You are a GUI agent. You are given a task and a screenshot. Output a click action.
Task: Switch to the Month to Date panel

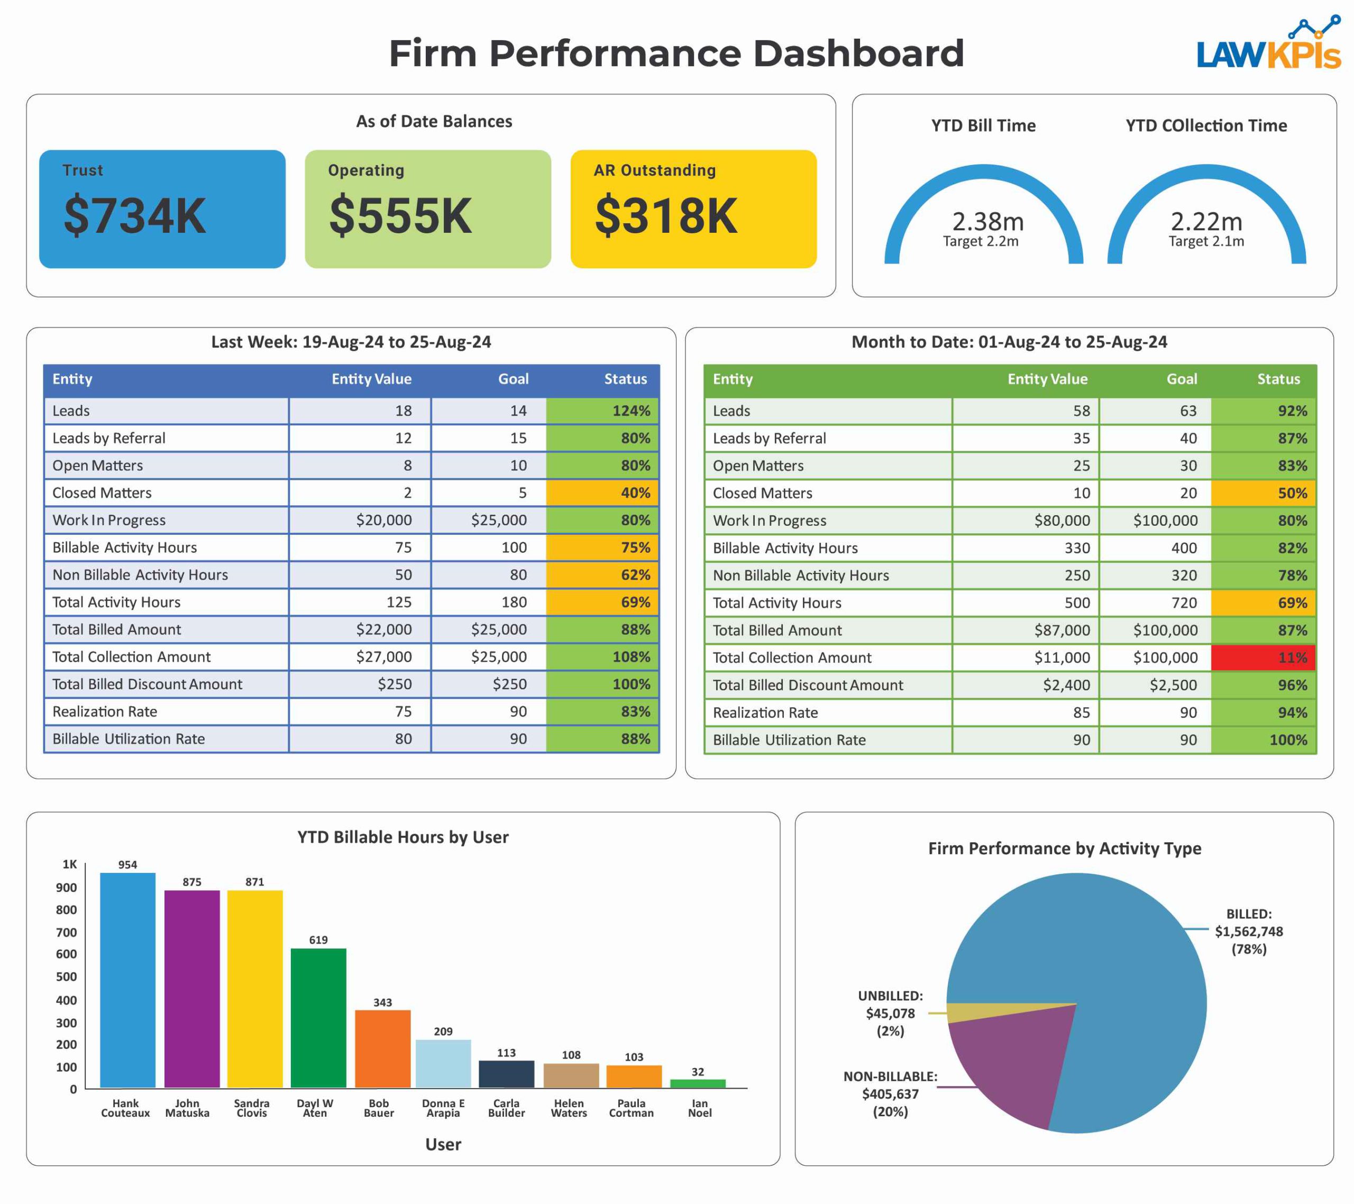click(1010, 343)
